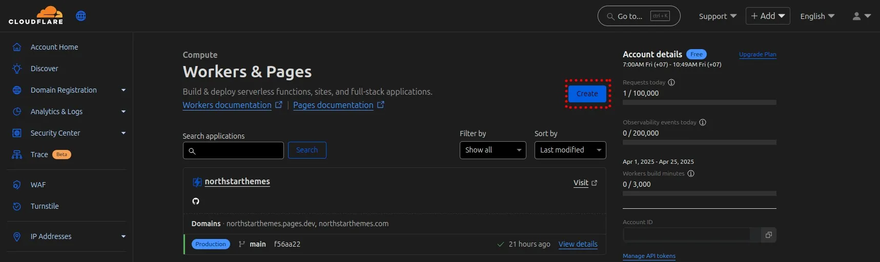Screen dimensions: 880x262
Task: Click the Production badge
Action: pyautogui.click(x=211, y=244)
